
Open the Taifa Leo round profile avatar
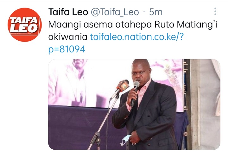coord(25,25)
